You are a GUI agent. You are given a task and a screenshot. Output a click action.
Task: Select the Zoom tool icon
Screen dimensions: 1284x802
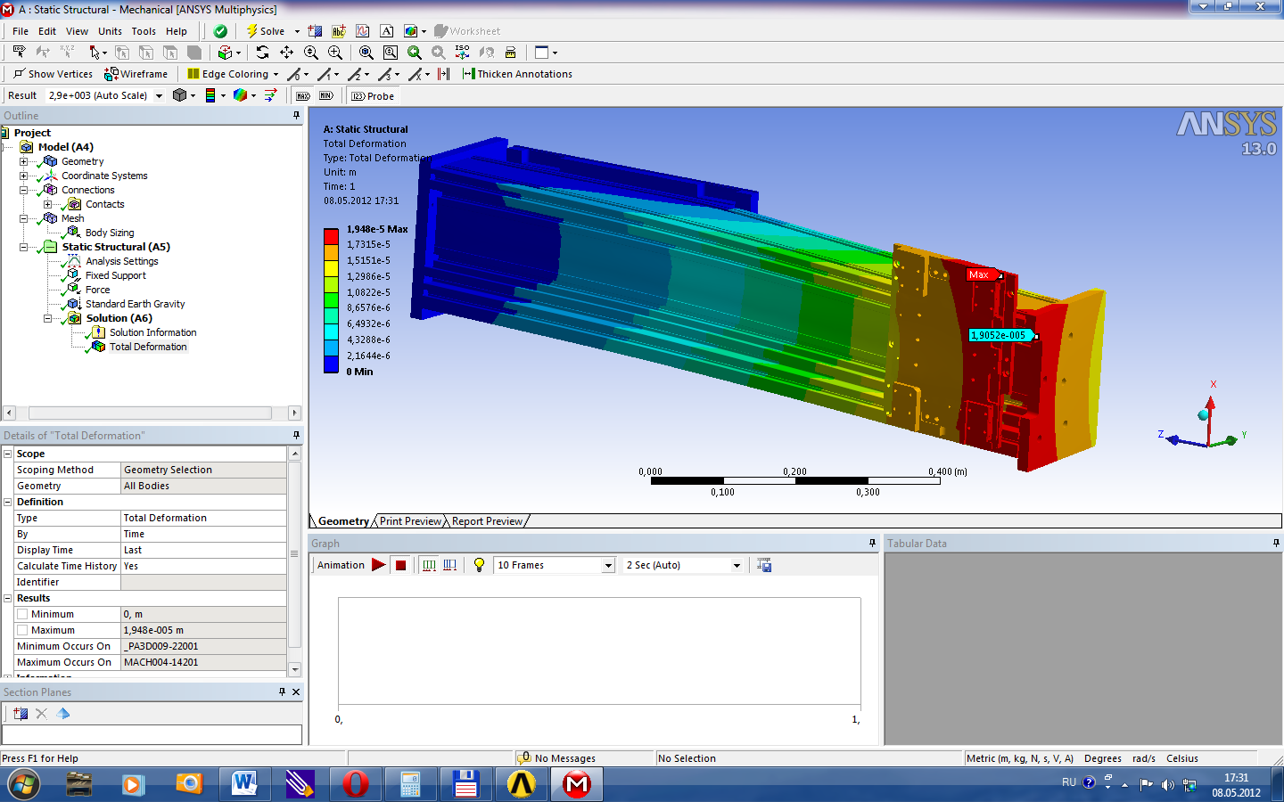tap(310, 53)
